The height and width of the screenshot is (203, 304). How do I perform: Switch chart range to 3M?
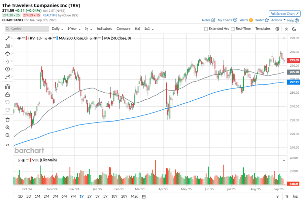(x=55, y=196)
